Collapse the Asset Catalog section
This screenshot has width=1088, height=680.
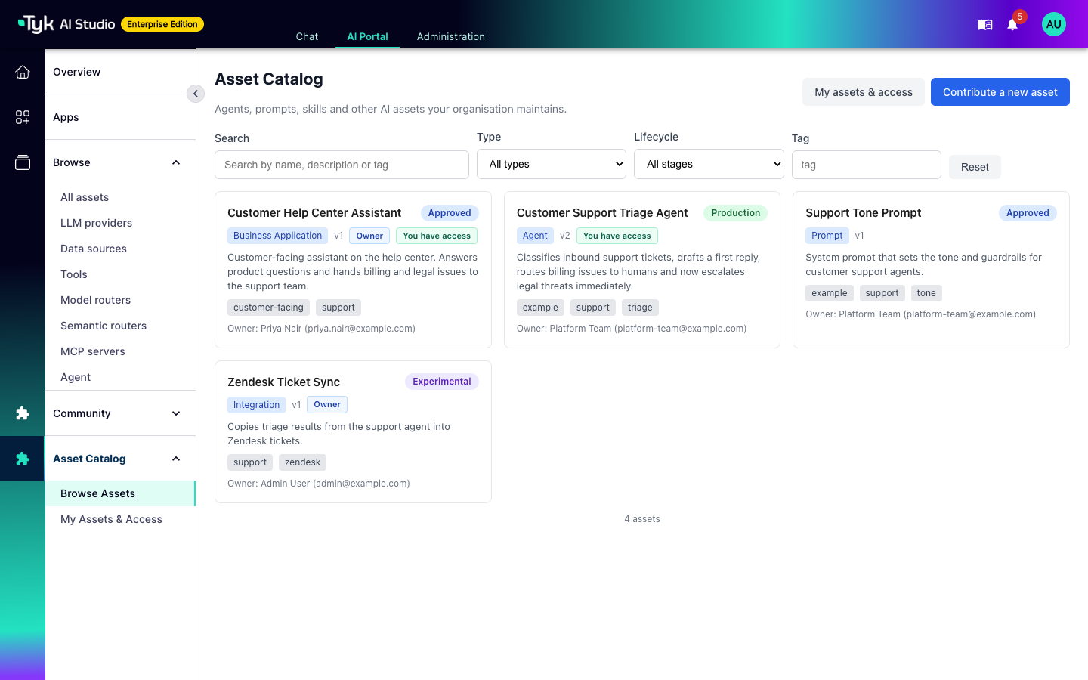176,459
